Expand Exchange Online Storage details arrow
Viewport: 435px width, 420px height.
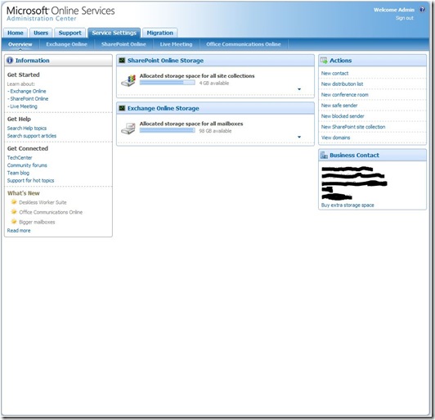point(299,137)
